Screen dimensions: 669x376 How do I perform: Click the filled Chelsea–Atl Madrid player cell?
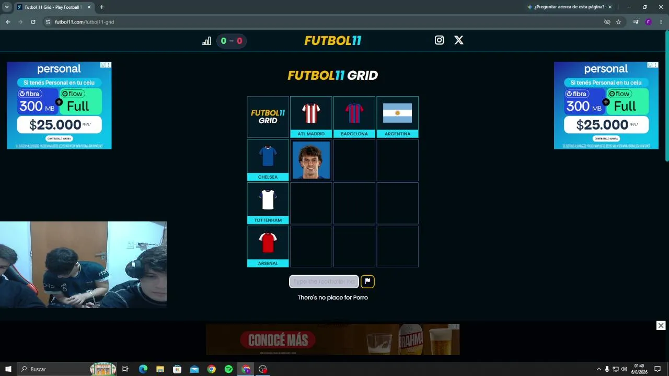click(x=311, y=160)
